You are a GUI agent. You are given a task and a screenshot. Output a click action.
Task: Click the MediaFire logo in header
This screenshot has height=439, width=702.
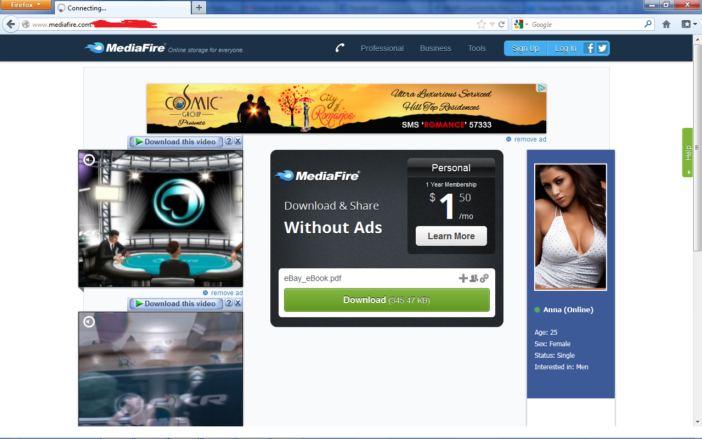pyautogui.click(x=125, y=48)
